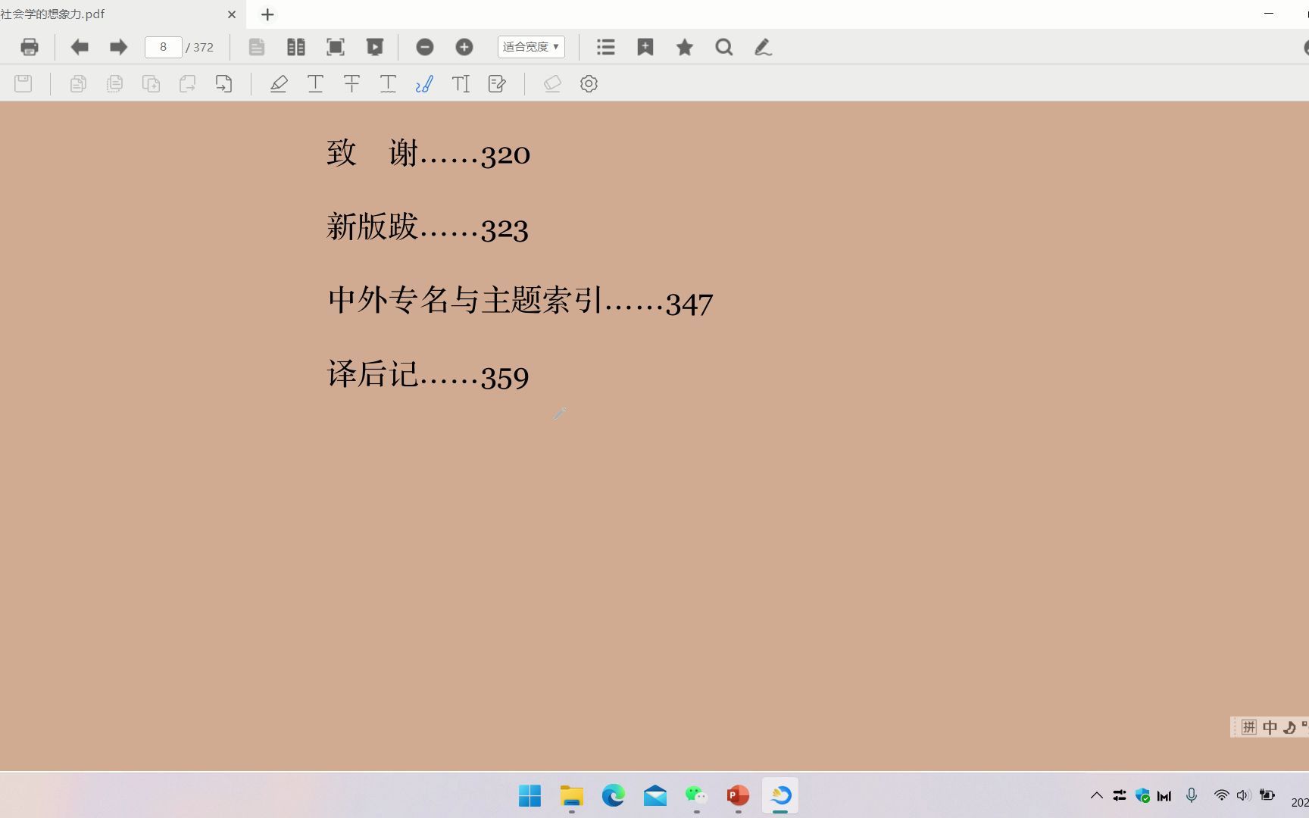Click the 新版跋......323 contents entry
This screenshot has height=818, width=1309.
[427, 227]
